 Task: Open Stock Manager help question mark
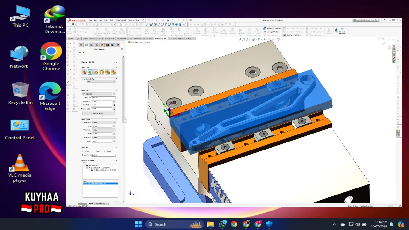[x=122, y=49]
